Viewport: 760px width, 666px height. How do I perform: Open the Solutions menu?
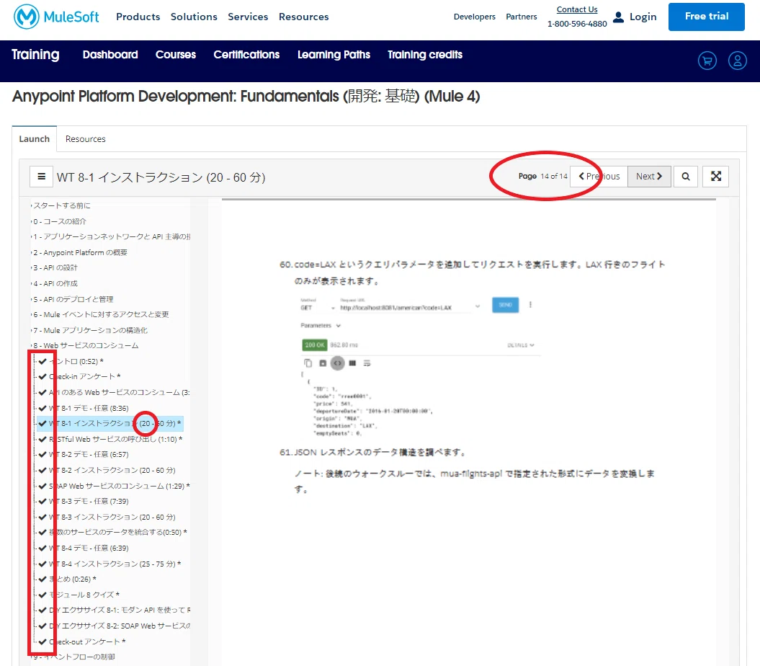(x=194, y=17)
